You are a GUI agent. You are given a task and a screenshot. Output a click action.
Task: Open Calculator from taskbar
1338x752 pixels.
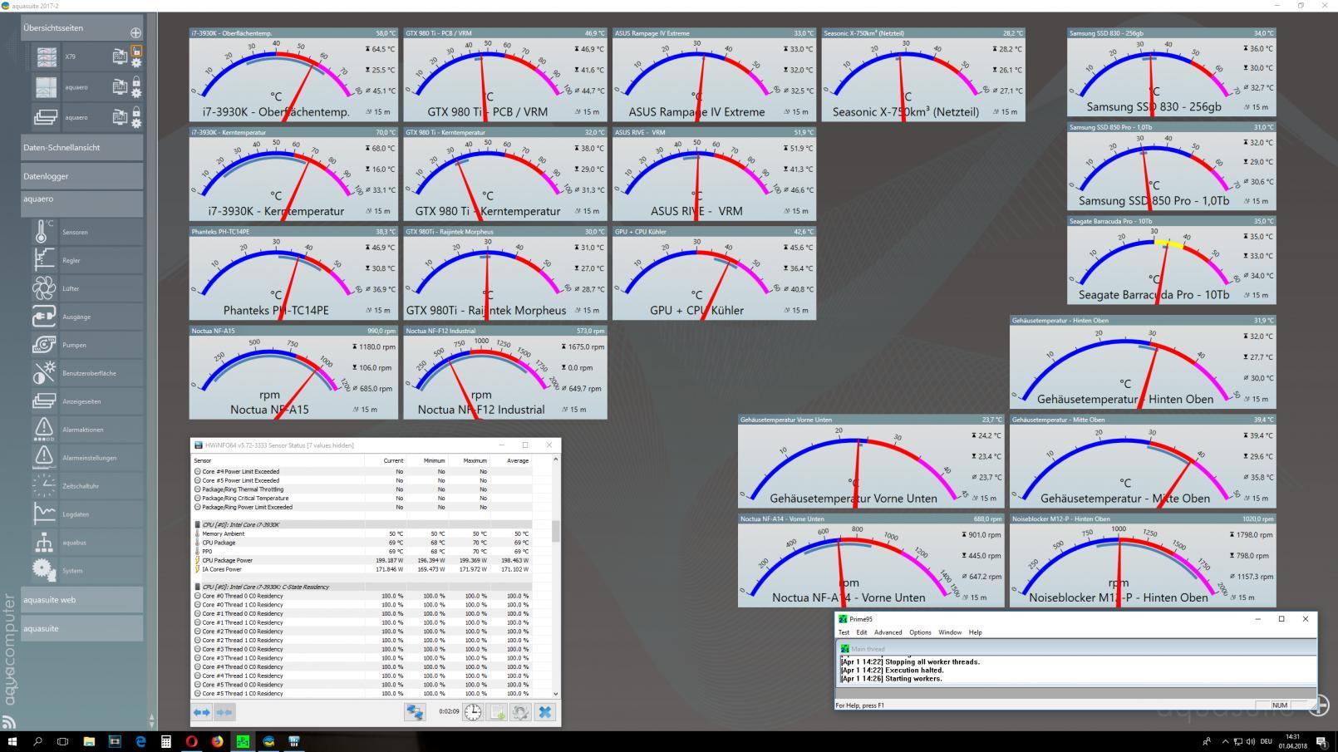click(165, 741)
